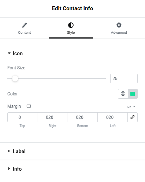Click the desktop responsive icon beside Margin
The image size is (145, 182).
pyautogui.click(x=29, y=106)
